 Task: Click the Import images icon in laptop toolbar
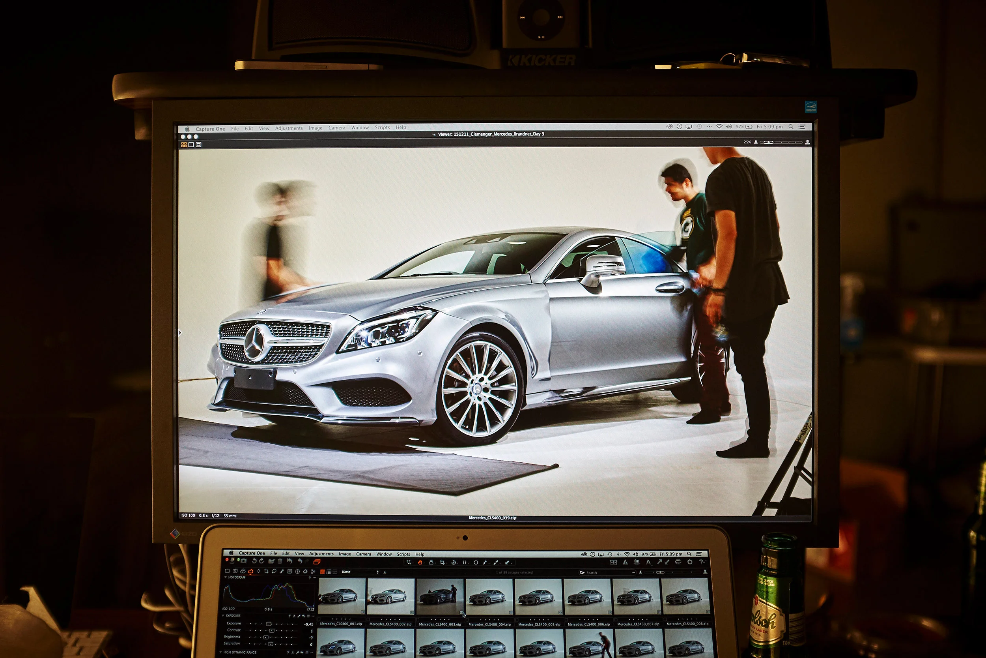tap(232, 561)
